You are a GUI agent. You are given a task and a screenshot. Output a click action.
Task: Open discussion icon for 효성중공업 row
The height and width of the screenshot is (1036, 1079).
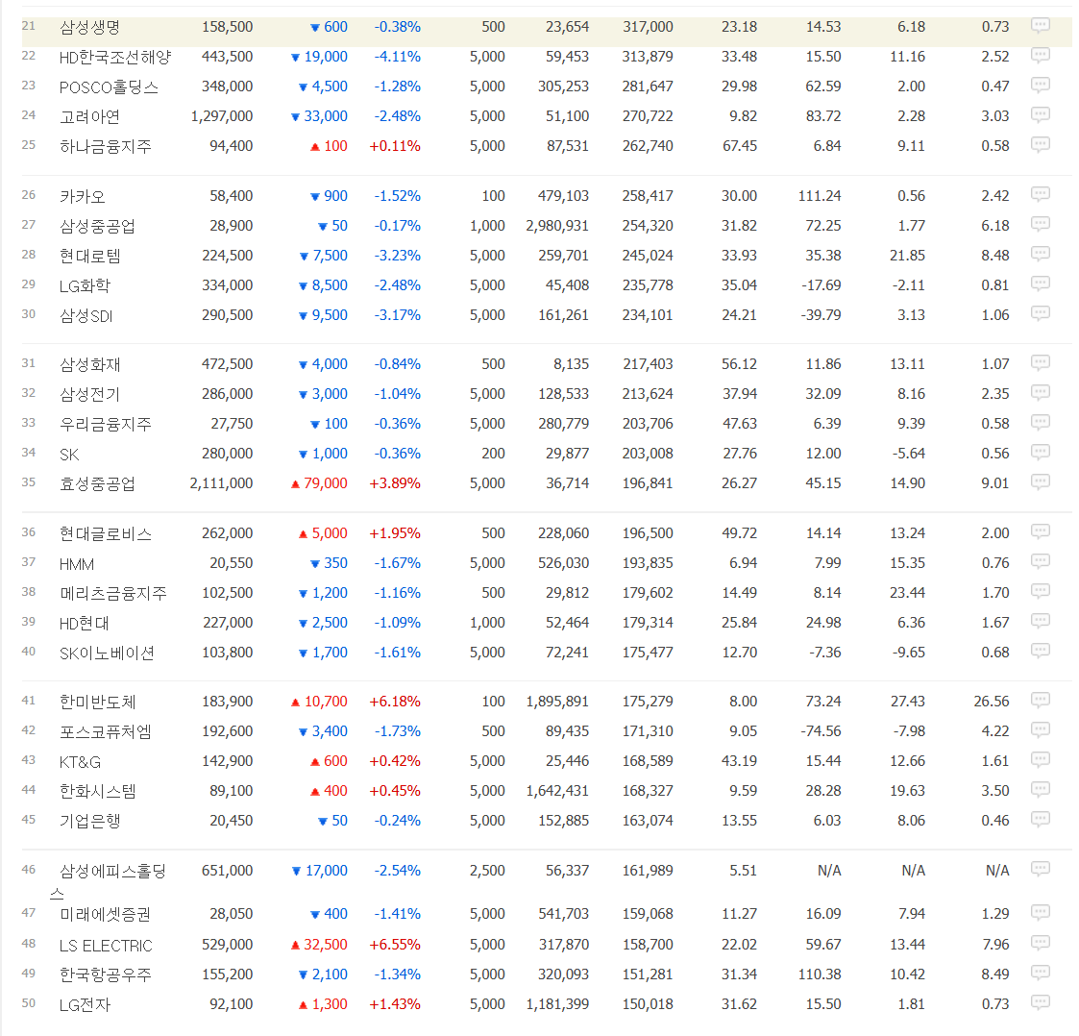tap(1040, 481)
